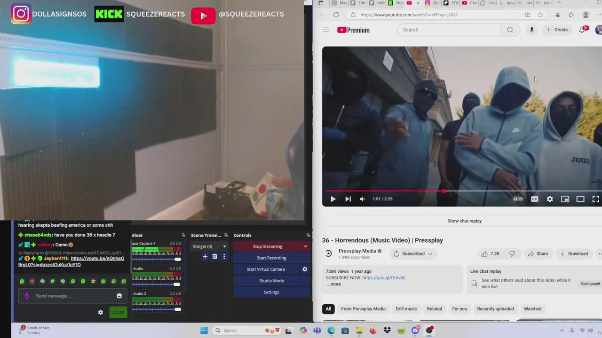
Task: Start YouTube voice search microphone
Action: click(x=531, y=30)
